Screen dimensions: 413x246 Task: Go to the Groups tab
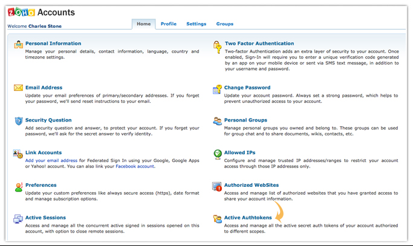tap(224, 24)
